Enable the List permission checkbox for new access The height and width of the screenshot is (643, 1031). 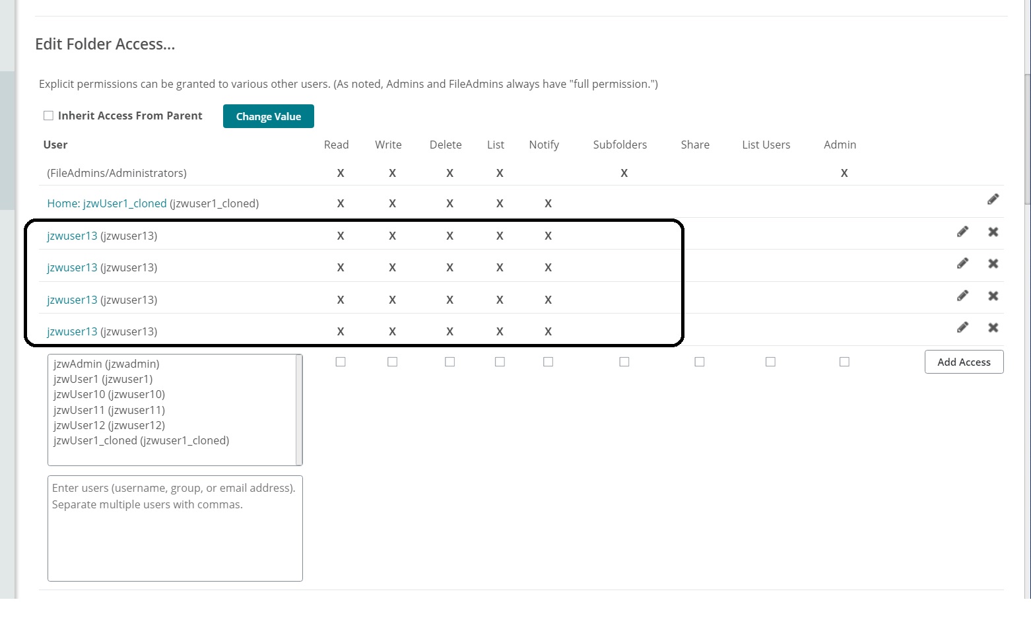[500, 362]
